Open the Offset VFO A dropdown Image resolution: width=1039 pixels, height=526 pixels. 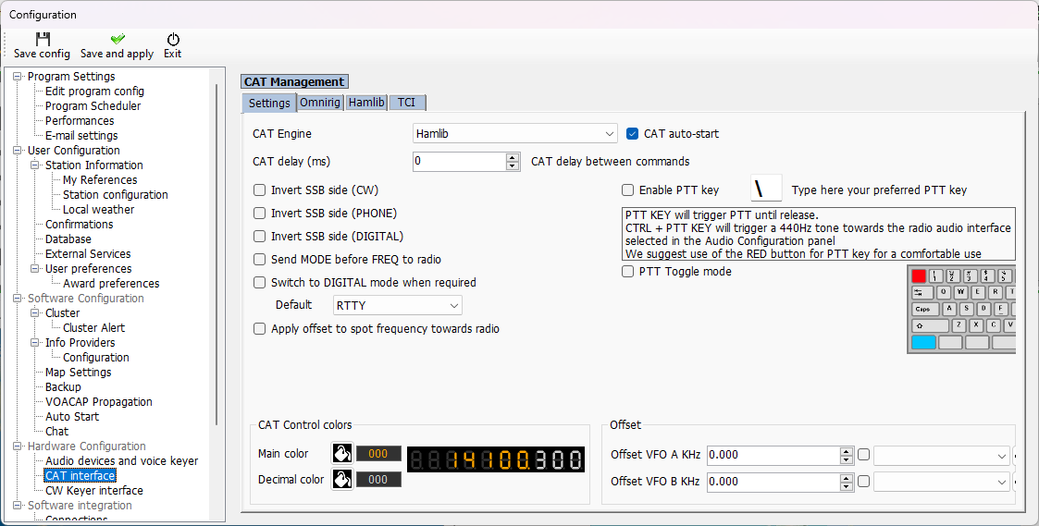click(x=942, y=455)
